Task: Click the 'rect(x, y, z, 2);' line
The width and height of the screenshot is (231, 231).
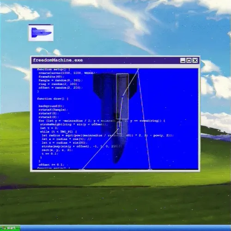Action: click(57, 150)
